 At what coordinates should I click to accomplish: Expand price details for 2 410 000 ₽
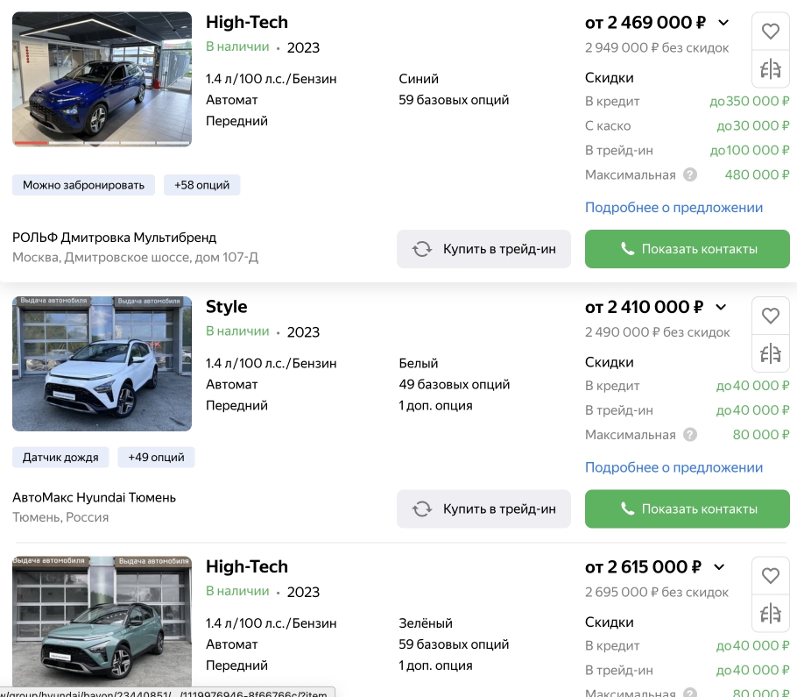coord(721,307)
